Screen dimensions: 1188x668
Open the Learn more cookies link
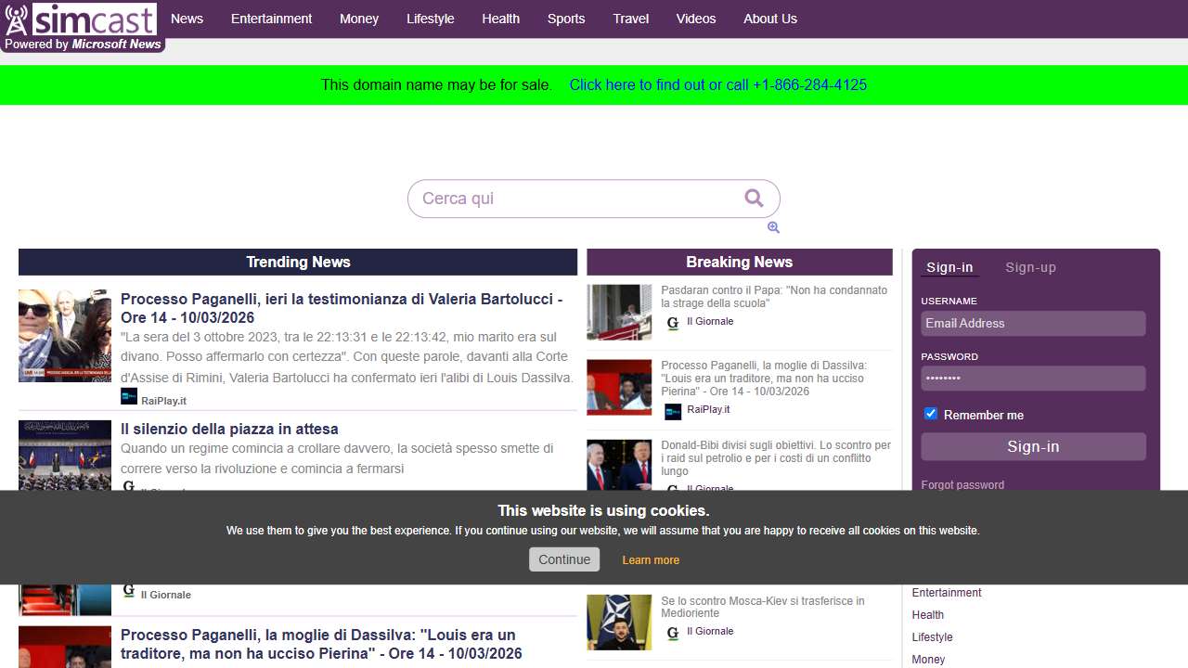click(651, 560)
